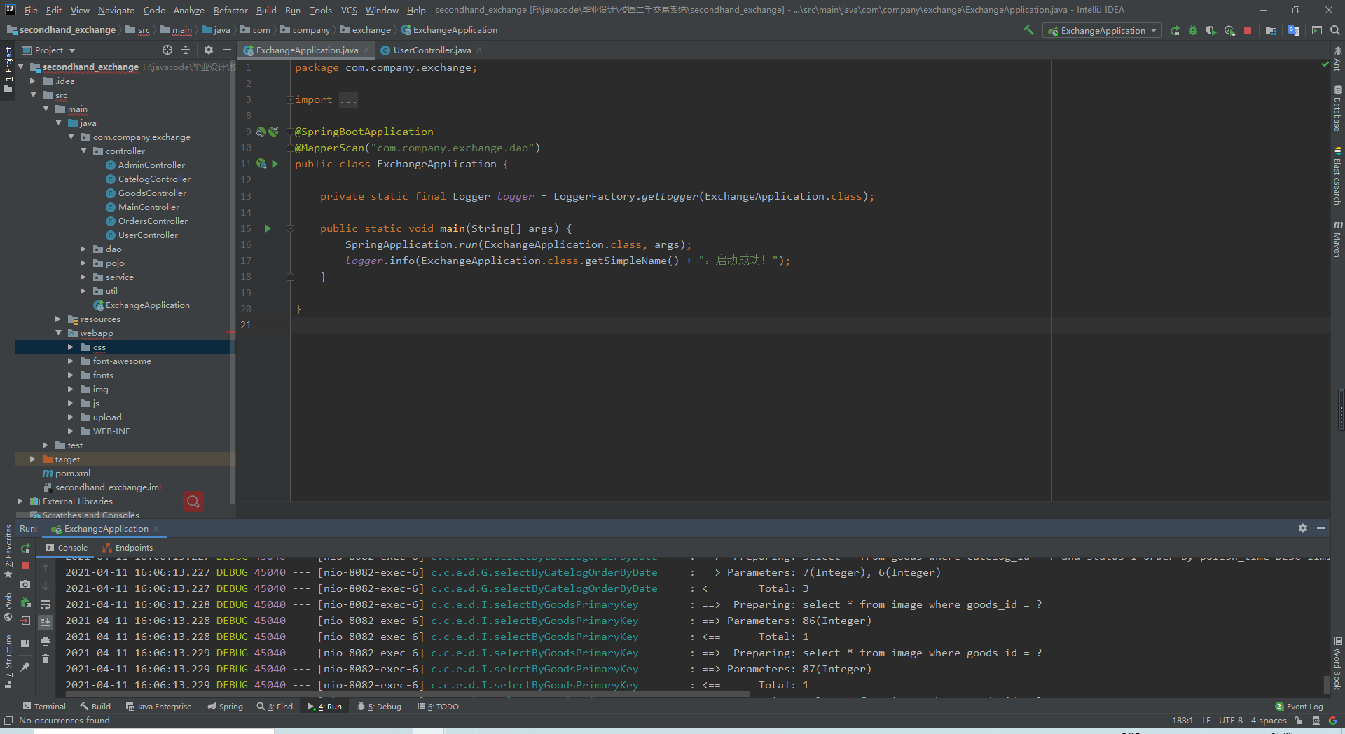Expand the service folder
The height and width of the screenshot is (734, 1345).
(83, 277)
